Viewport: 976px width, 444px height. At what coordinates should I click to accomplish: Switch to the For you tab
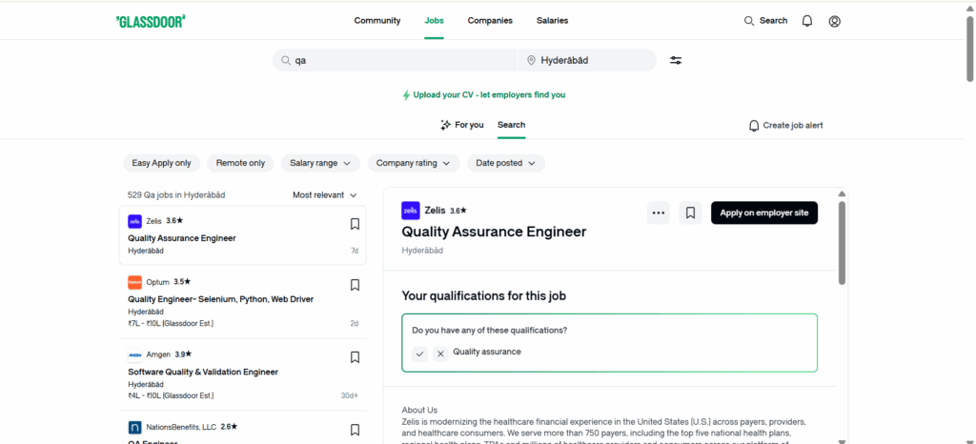tap(462, 125)
